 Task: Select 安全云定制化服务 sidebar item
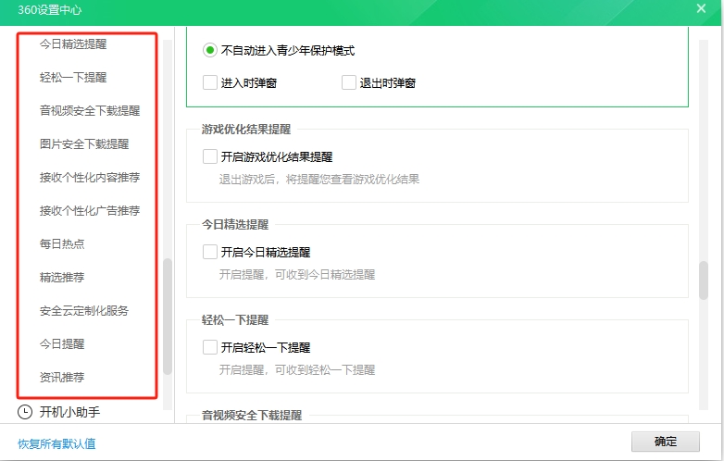[84, 310]
